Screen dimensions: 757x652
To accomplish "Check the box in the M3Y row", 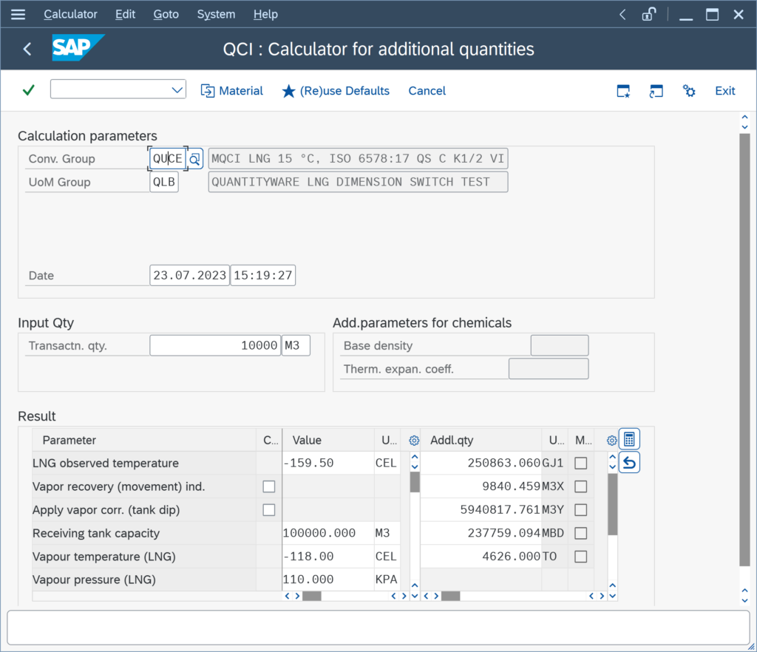I will 581,509.
